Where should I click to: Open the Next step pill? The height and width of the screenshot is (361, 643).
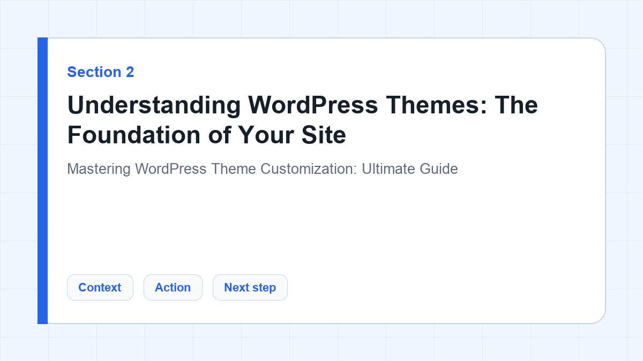[x=250, y=287]
